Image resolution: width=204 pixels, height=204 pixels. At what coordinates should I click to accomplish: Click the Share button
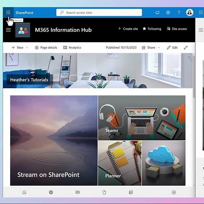pyautogui.click(x=149, y=47)
